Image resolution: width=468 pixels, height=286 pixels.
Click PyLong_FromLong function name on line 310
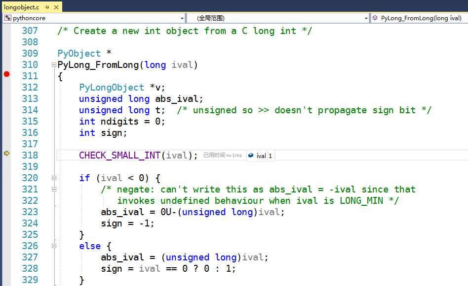tap(98, 65)
